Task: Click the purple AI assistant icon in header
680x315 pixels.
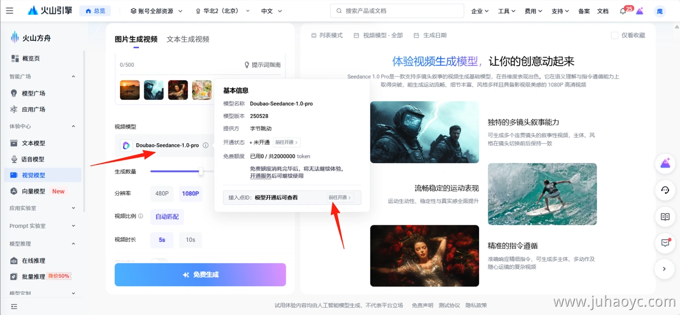Action: (640, 11)
